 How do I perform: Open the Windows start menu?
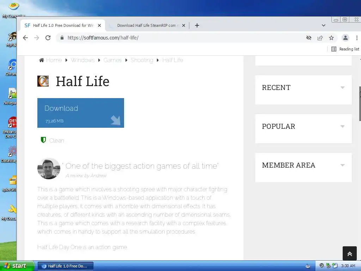coord(17,266)
